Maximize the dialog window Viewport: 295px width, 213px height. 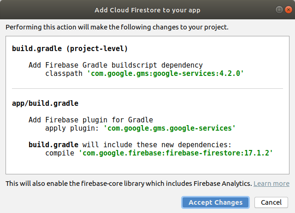[x=279, y=10]
